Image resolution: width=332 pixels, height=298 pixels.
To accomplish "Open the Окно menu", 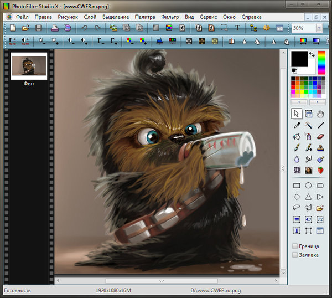I will pos(229,17).
